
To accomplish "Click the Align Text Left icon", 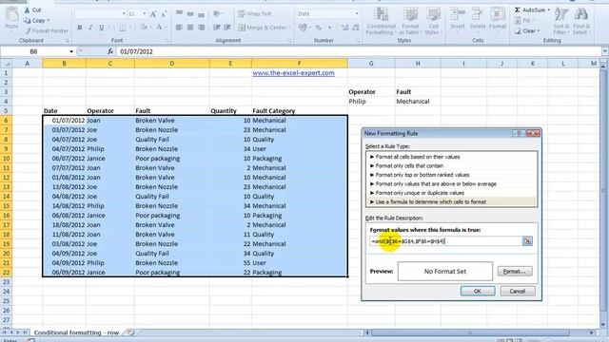I will coord(179,28).
